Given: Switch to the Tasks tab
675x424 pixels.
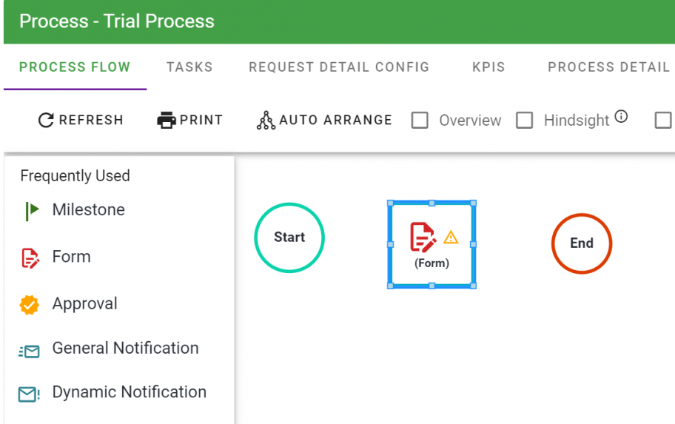Looking at the screenshot, I should (189, 67).
